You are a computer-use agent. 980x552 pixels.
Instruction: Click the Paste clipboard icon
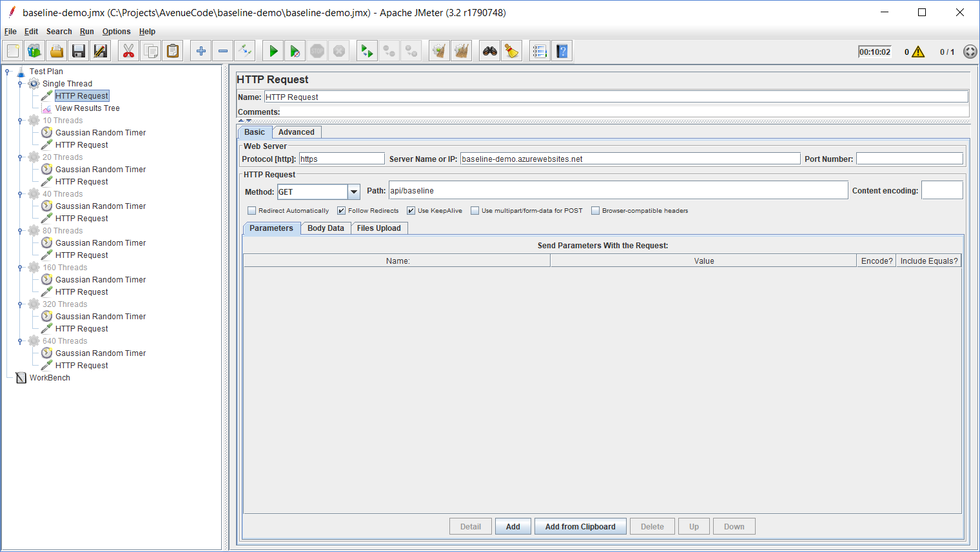pyautogui.click(x=173, y=51)
